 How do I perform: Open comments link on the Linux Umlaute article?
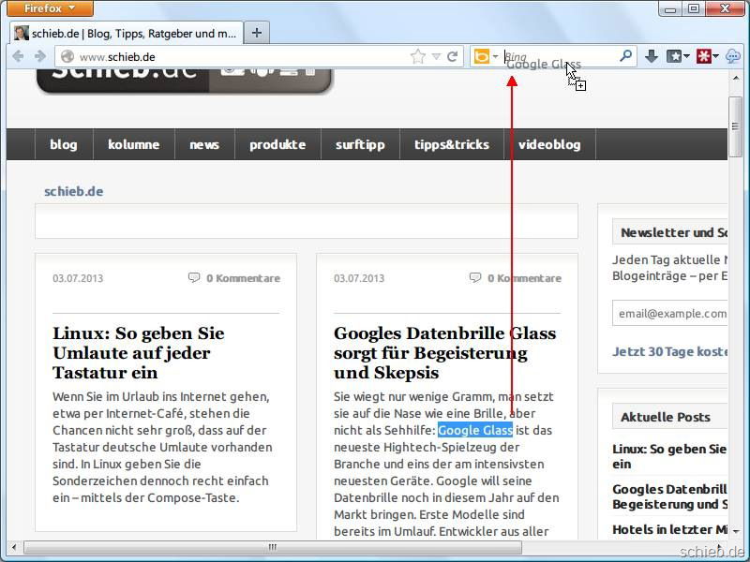pyautogui.click(x=243, y=278)
